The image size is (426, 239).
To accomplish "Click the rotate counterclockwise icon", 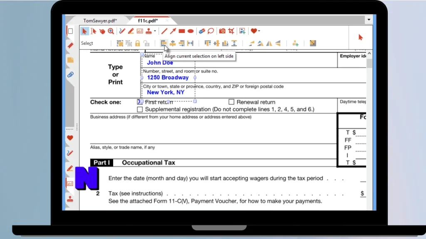I will click(252, 43).
